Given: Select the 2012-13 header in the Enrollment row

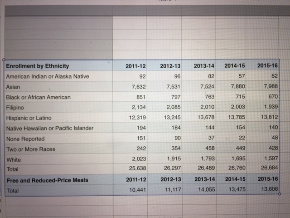Looking at the screenshot, I should [170, 66].
